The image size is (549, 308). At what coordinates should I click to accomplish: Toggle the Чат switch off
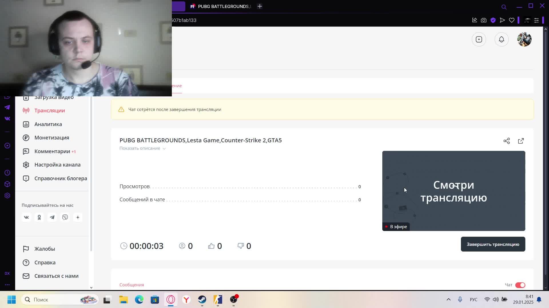pyautogui.click(x=520, y=285)
